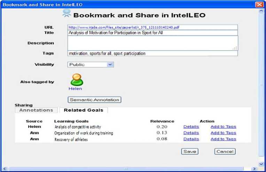Select the Related Goals tab
Image resolution: width=266 pixels, height=172 pixels.
84,110
